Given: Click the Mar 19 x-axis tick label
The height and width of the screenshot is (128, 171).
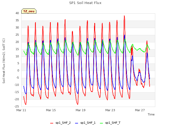Looking at the screenshot, I should 80,110.
